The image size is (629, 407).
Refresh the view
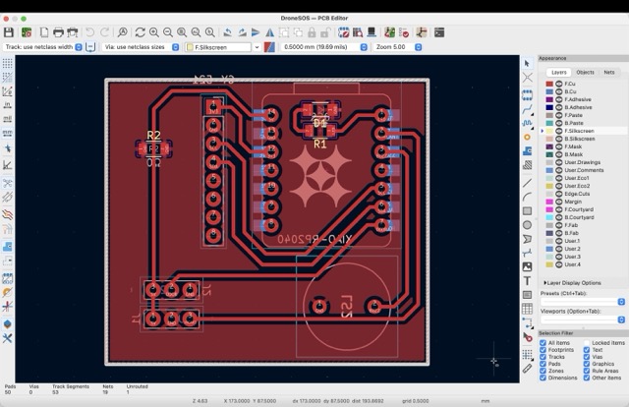pos(140,32)
